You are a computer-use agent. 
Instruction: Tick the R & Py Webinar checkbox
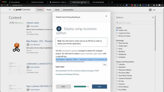pos(117,87)
